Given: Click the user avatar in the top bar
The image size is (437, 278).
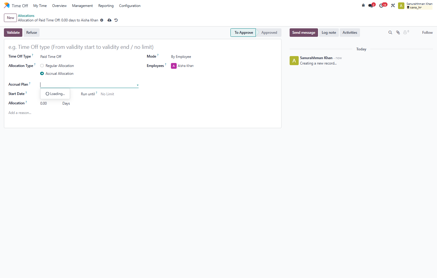Looking at the screenshot, I should pos(401,6).
